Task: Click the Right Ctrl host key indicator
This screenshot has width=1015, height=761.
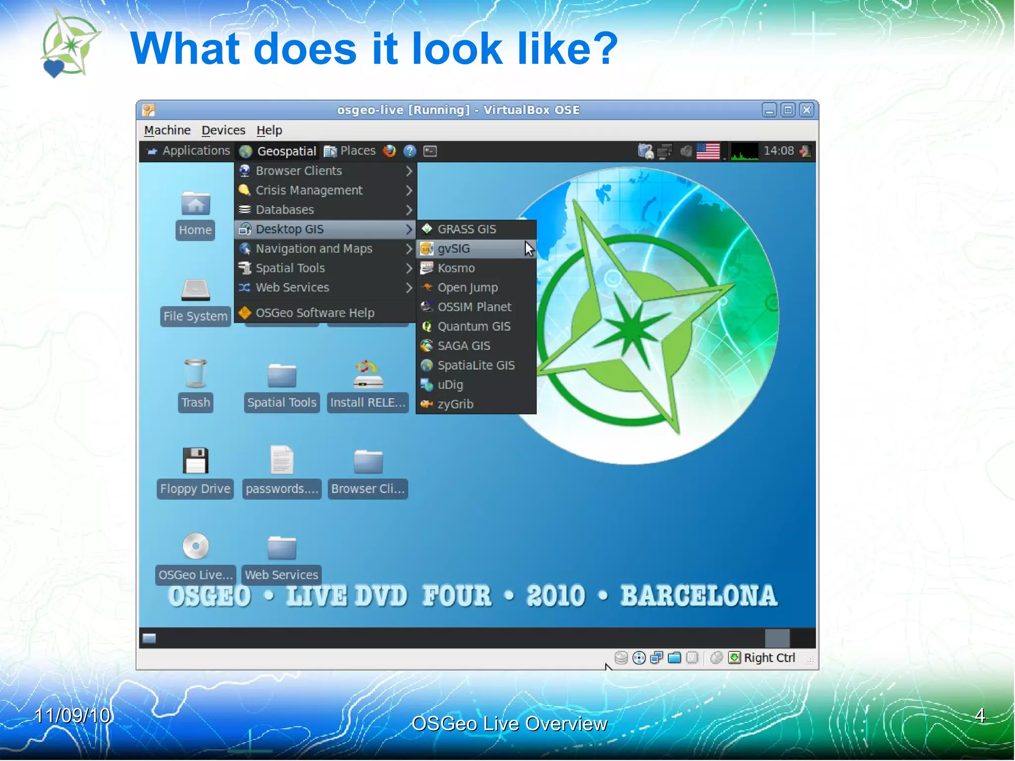Action: (x=769, y=657)
